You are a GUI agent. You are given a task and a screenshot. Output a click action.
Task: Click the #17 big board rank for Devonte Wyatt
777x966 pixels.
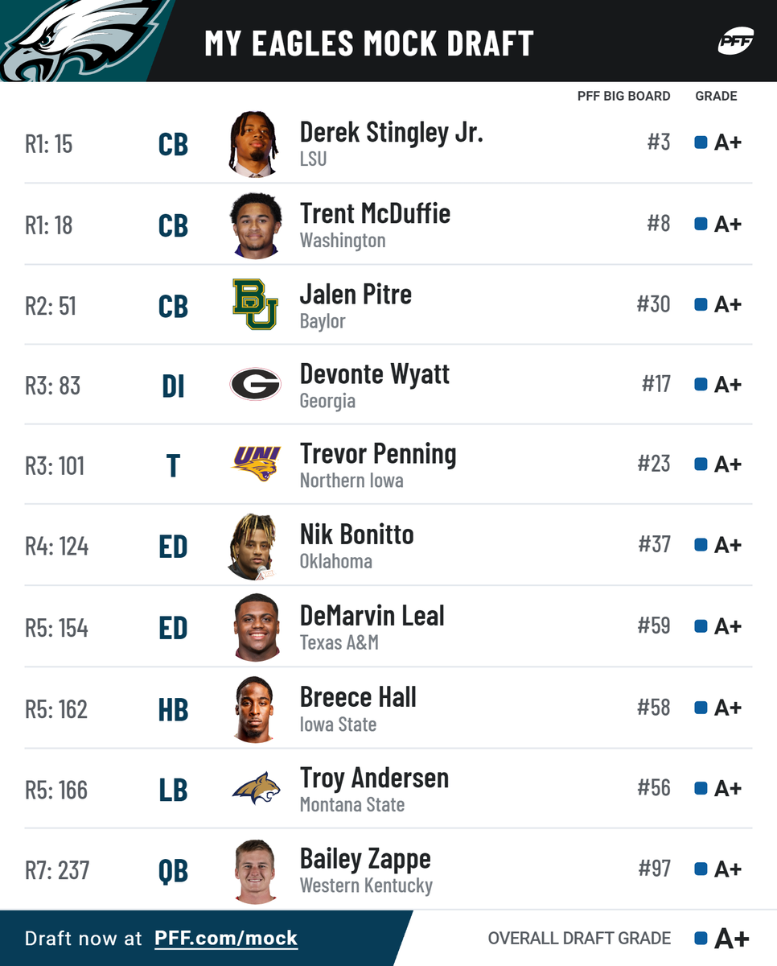pos(656,384)
